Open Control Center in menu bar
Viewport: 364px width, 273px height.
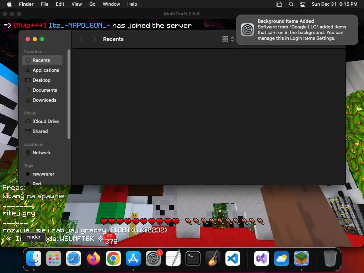[303, 4]
